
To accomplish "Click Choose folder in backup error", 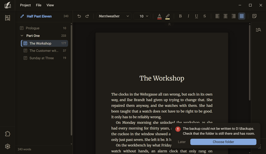I will point(223,142).
